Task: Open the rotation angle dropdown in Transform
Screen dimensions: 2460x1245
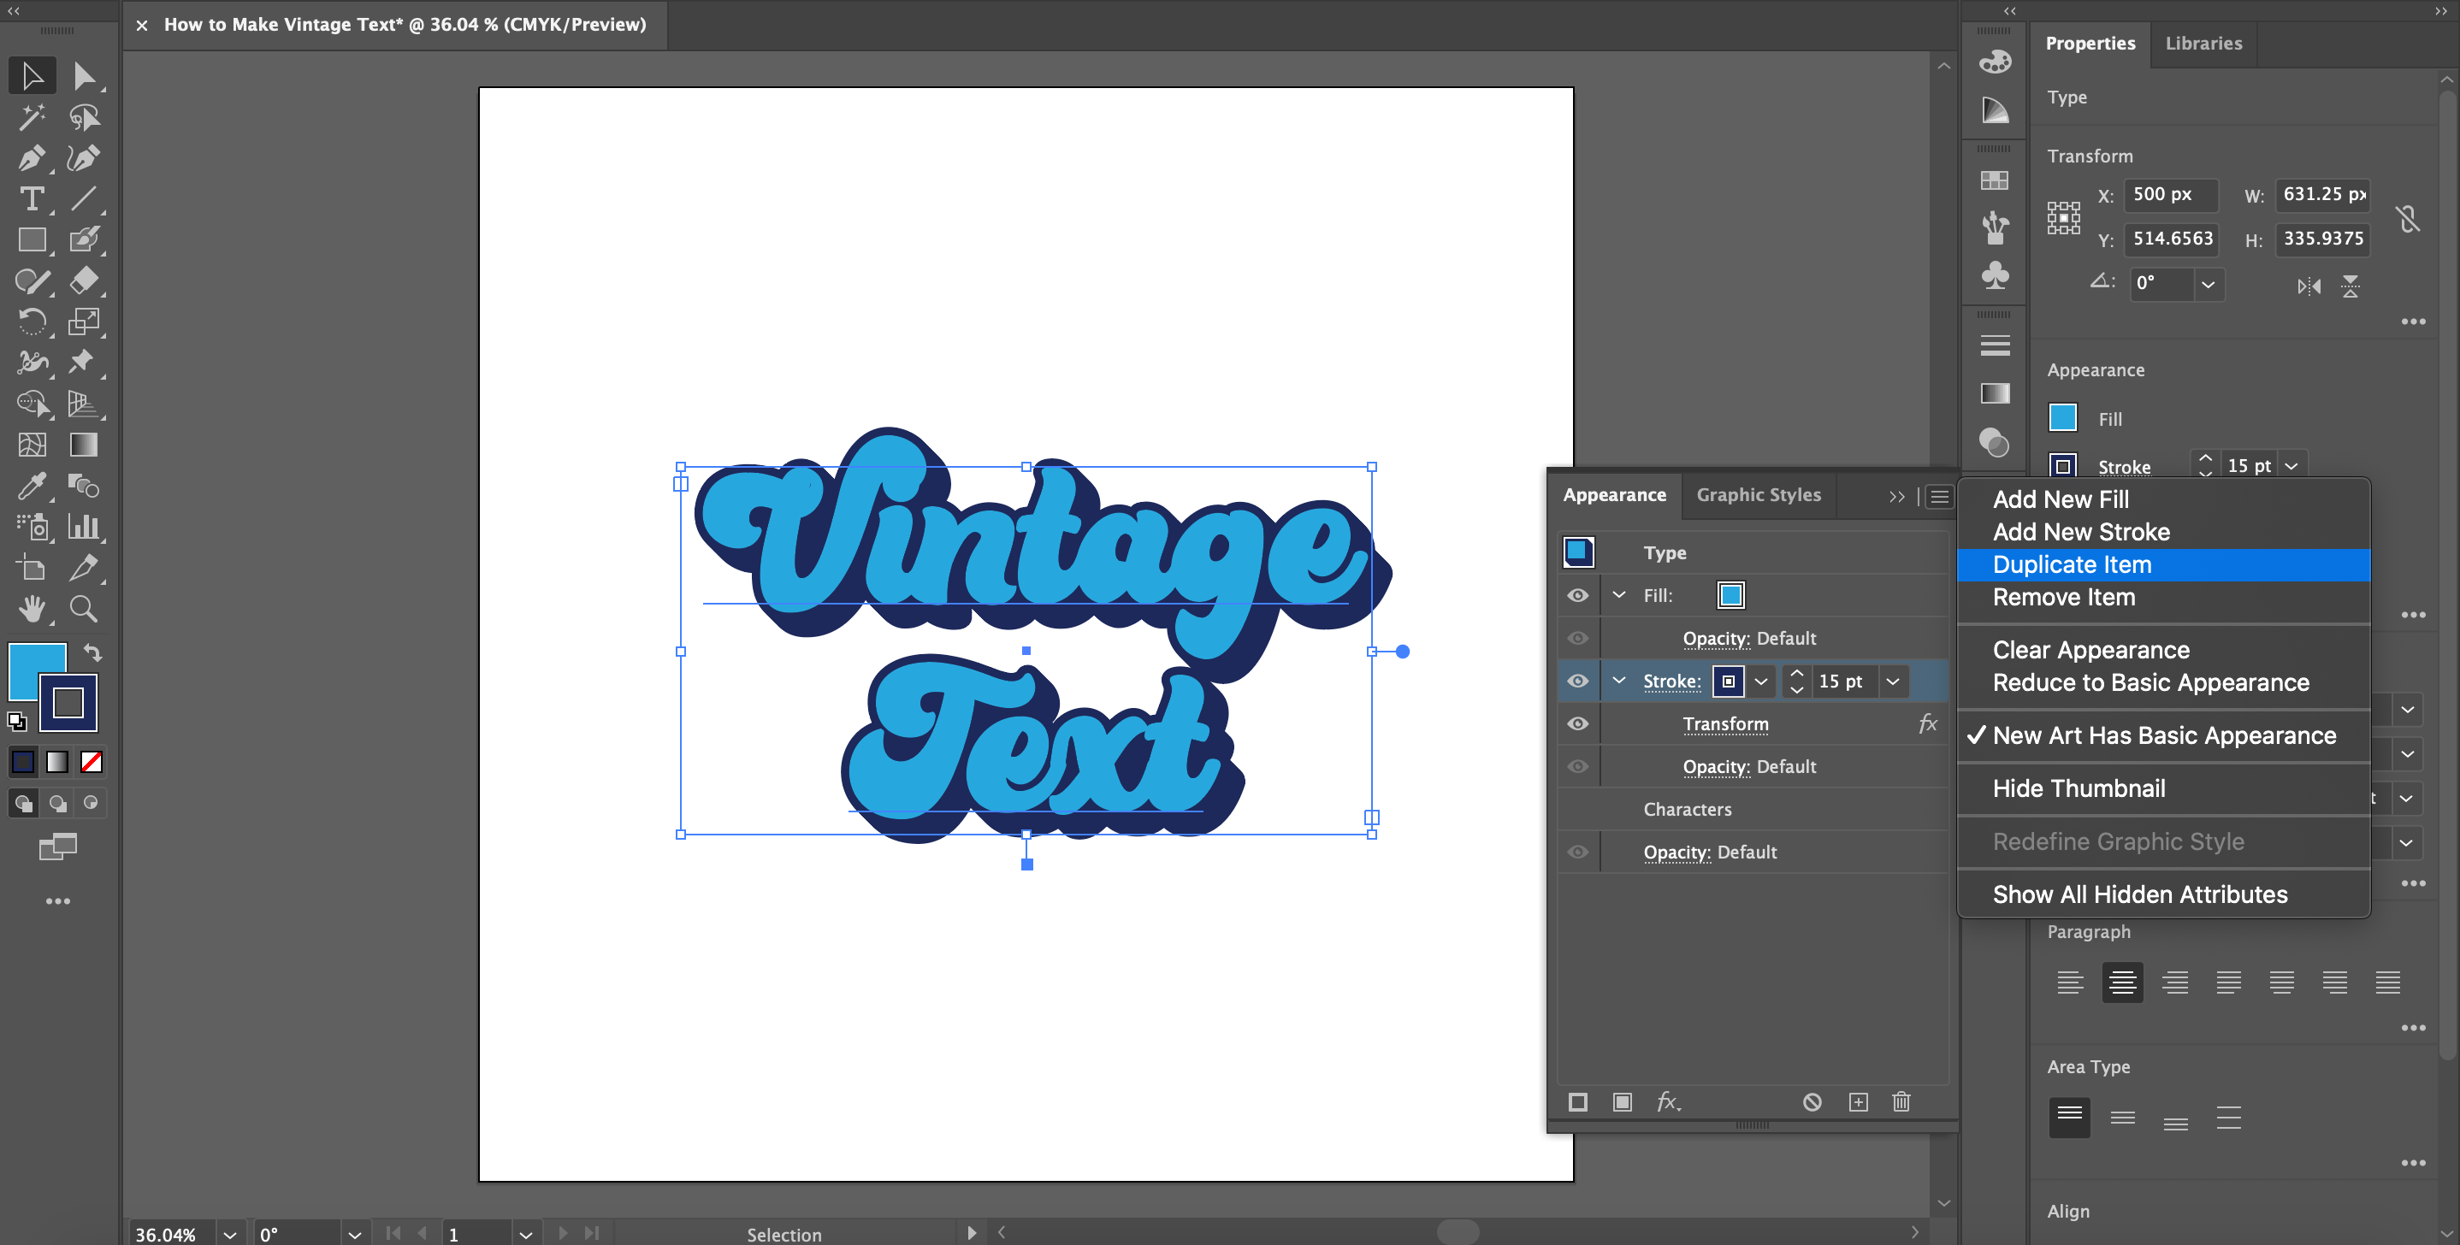Action: pos(2208,284)
